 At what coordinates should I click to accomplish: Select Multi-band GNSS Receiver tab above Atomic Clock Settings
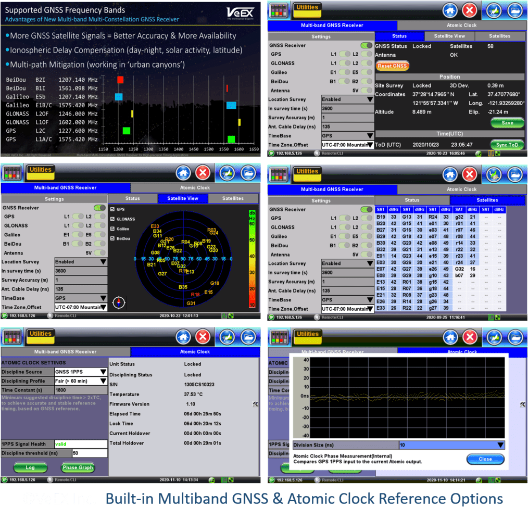pos(65,352)
